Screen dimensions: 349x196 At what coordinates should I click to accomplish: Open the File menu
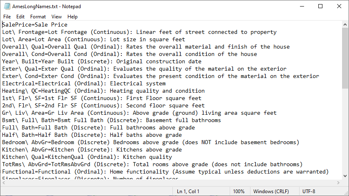click(7, 17)
